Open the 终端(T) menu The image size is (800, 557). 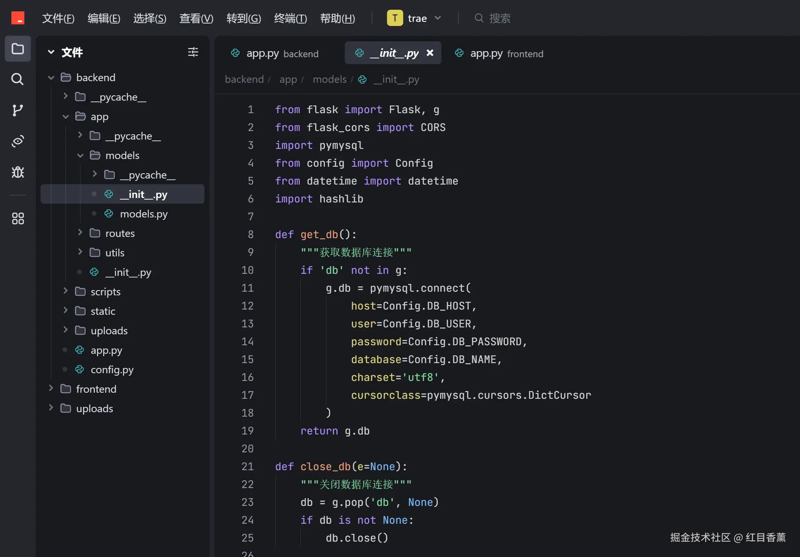coord(290,18)
